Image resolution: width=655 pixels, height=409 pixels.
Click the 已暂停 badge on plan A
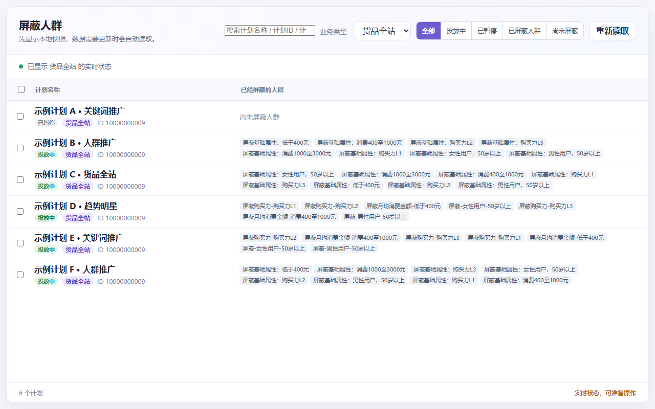coord(47,123)
